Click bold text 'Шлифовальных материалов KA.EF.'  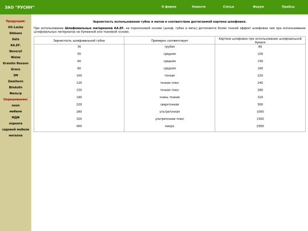coord(95,28)
